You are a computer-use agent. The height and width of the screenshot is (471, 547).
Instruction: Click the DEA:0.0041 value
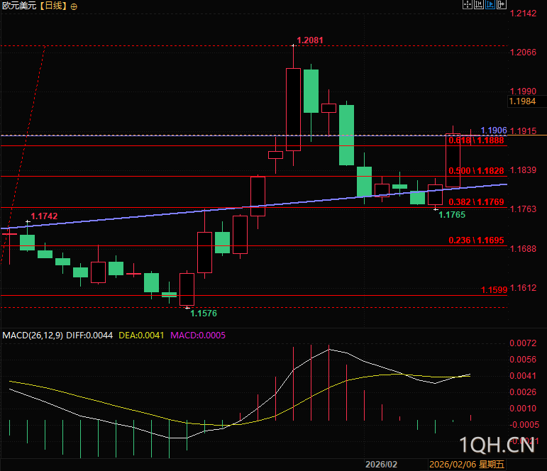tap(141, 336)
